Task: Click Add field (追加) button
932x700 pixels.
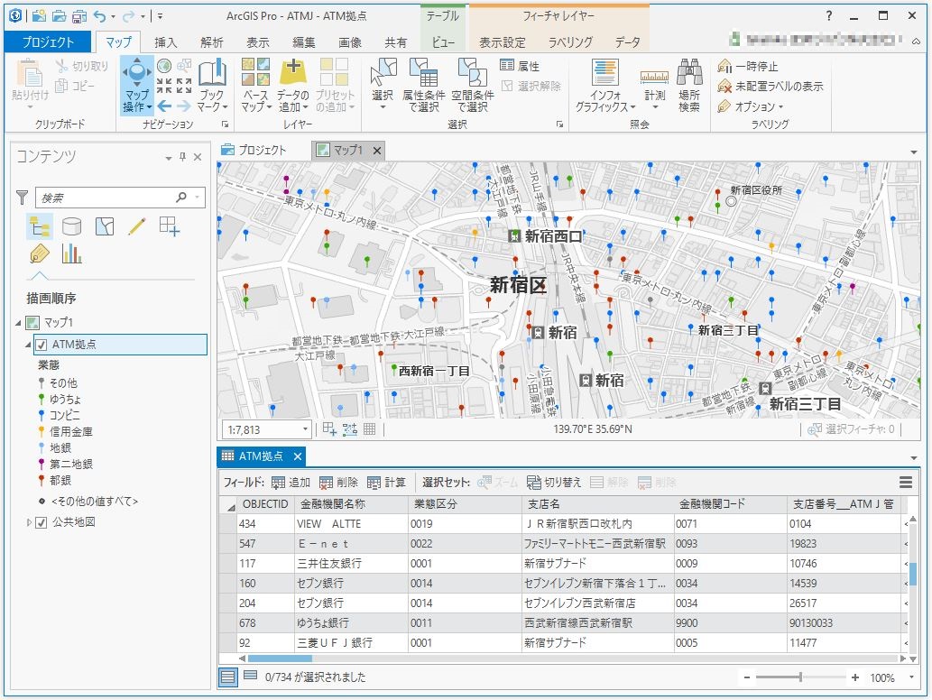Action: pyautogui.click(x=291, y=483)
